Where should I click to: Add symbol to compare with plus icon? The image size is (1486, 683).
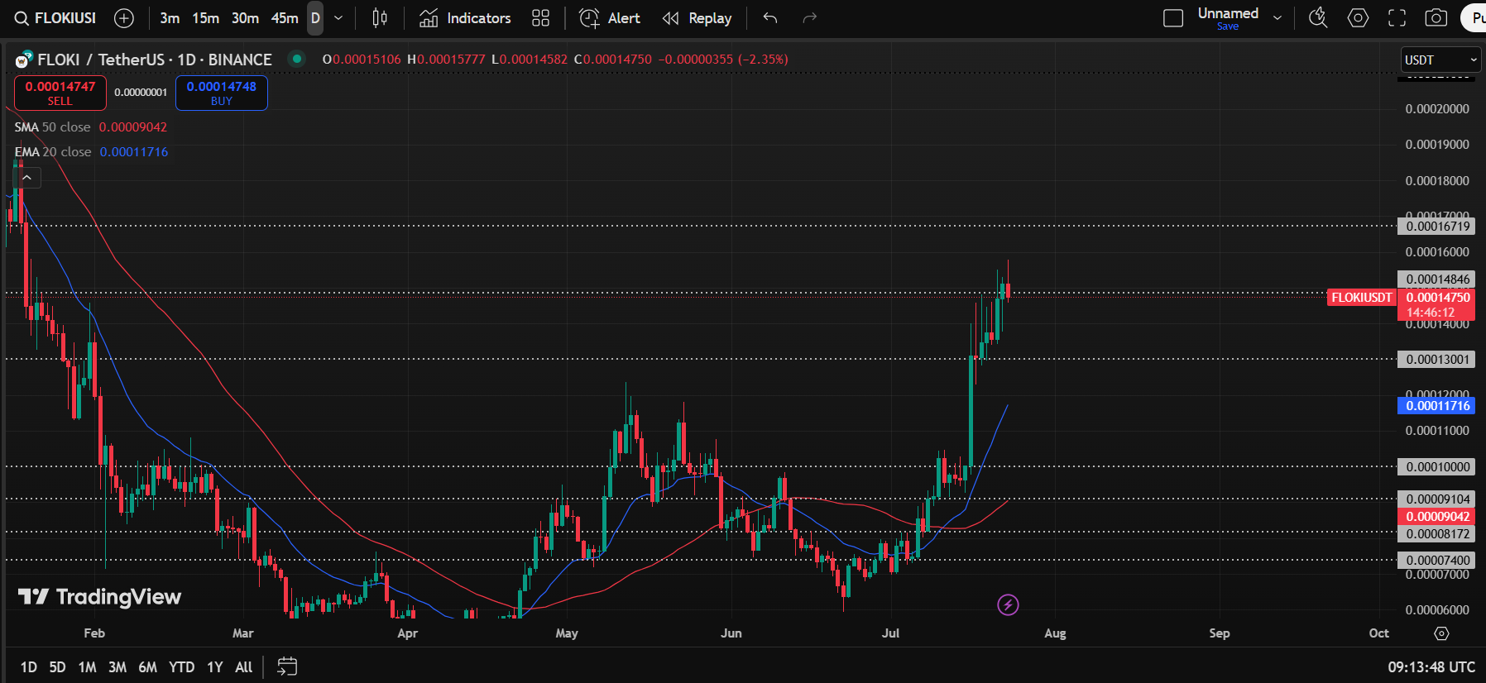(124, 18)
